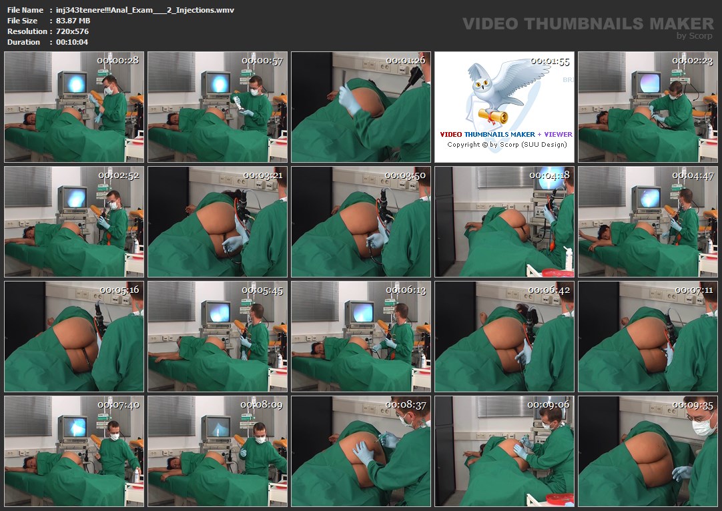Select the thumbnail stamped 00:02:23
This screenshot has width=722, height=511.
pyautogui.click(x=648, y=107)
